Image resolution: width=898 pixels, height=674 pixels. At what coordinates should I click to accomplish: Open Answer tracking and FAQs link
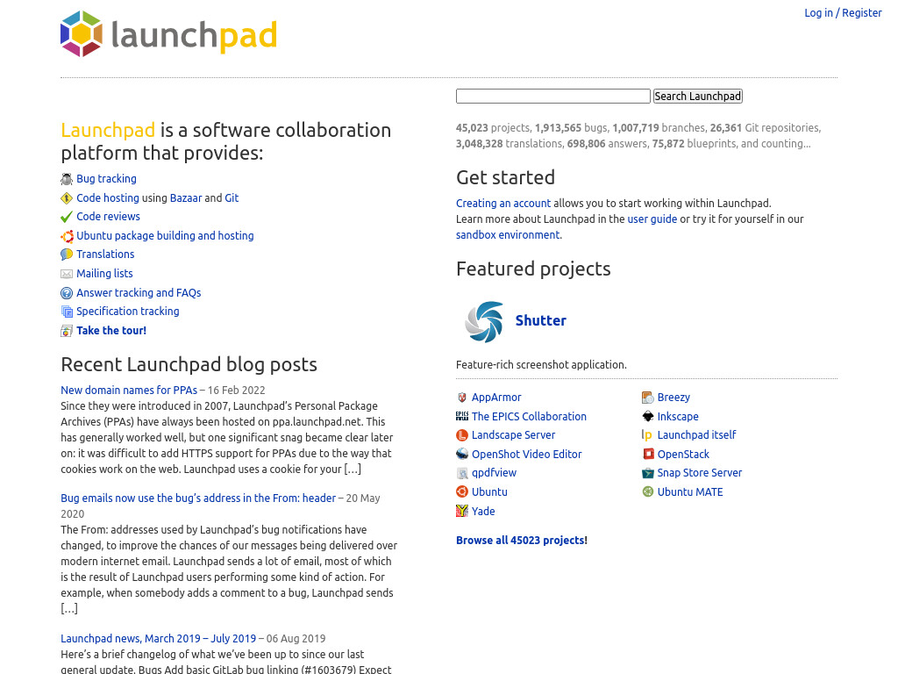[139, 293]
